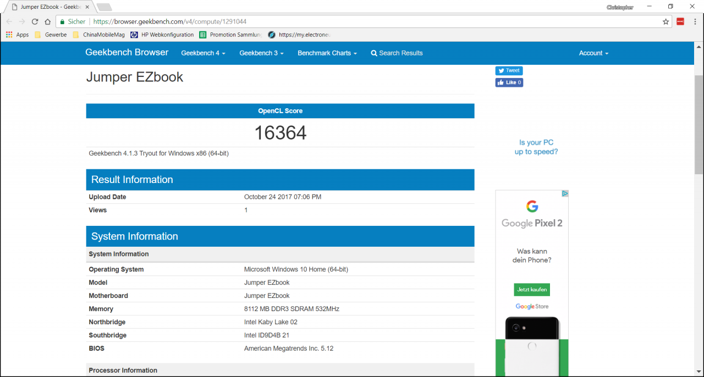The image size is (704, 377).
Task: Open the HP Webkonfiguration bookmark
Action: click(x=162, y=35)
